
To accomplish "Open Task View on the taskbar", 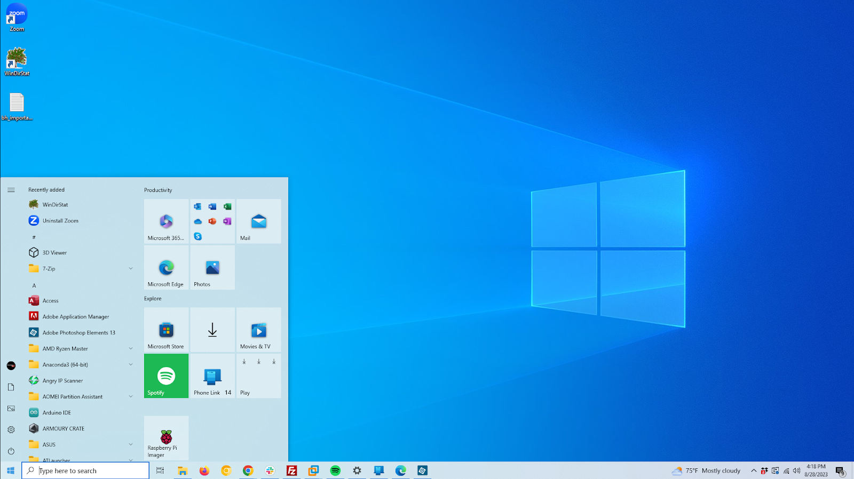I will pos(160,470).
